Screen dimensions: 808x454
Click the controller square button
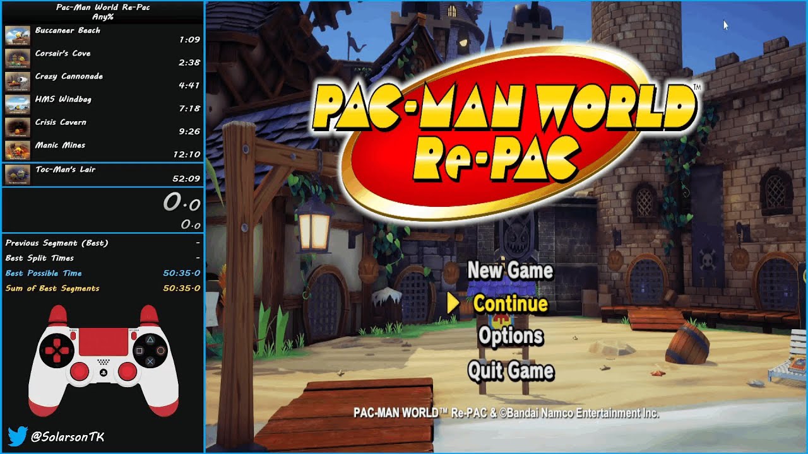(x=138, y=350)
